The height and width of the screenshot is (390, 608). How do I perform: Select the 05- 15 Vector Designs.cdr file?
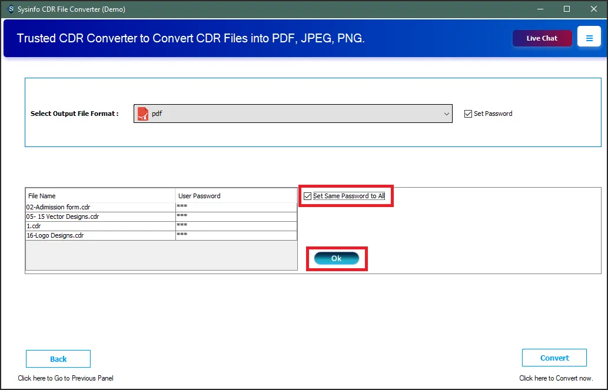[x=101, y=216]
